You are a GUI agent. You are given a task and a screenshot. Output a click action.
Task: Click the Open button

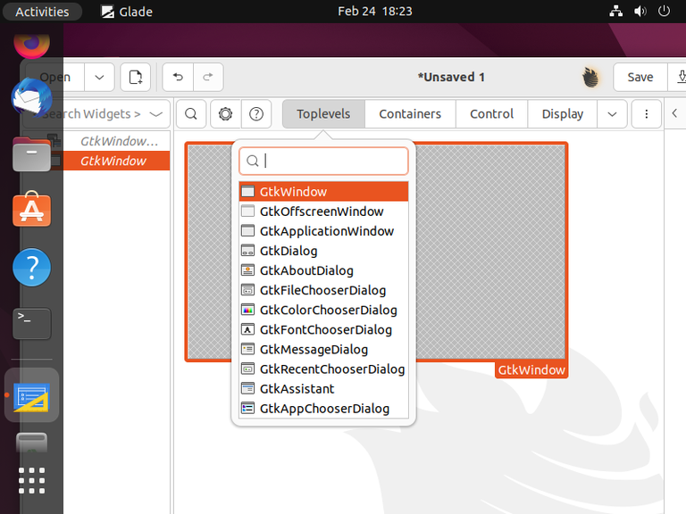[55, 78]
